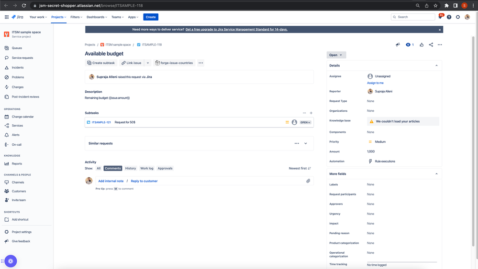
Task: Open the Your work dropdown
Action: click(38, 17)
